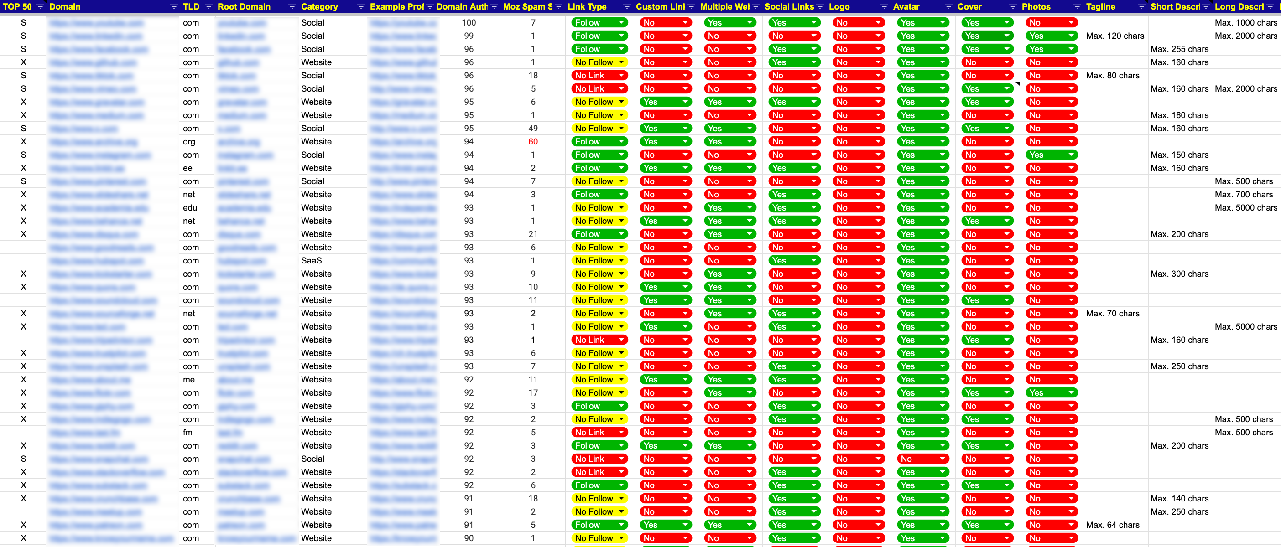The height and width of the screenshot is (547, 1281).
Task: Open the Logo column filter icon
Action: click(x=884, y=6)
